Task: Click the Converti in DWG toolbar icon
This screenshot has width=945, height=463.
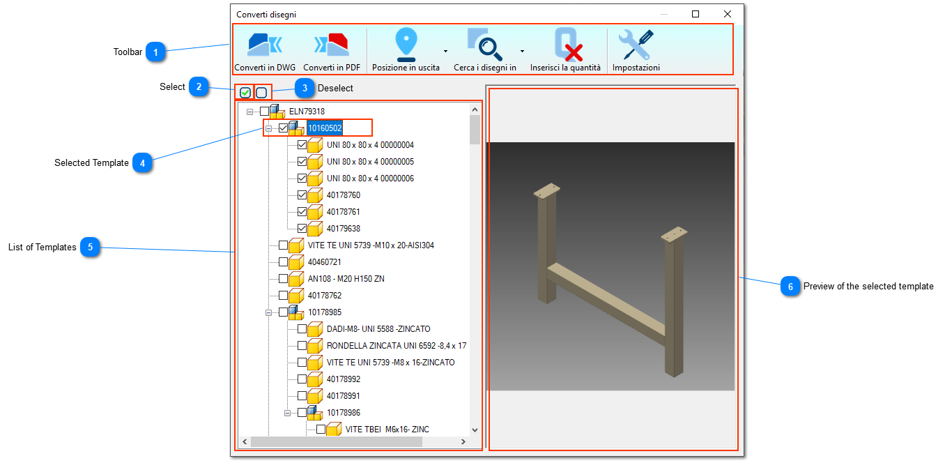Action: click(265, 45)
